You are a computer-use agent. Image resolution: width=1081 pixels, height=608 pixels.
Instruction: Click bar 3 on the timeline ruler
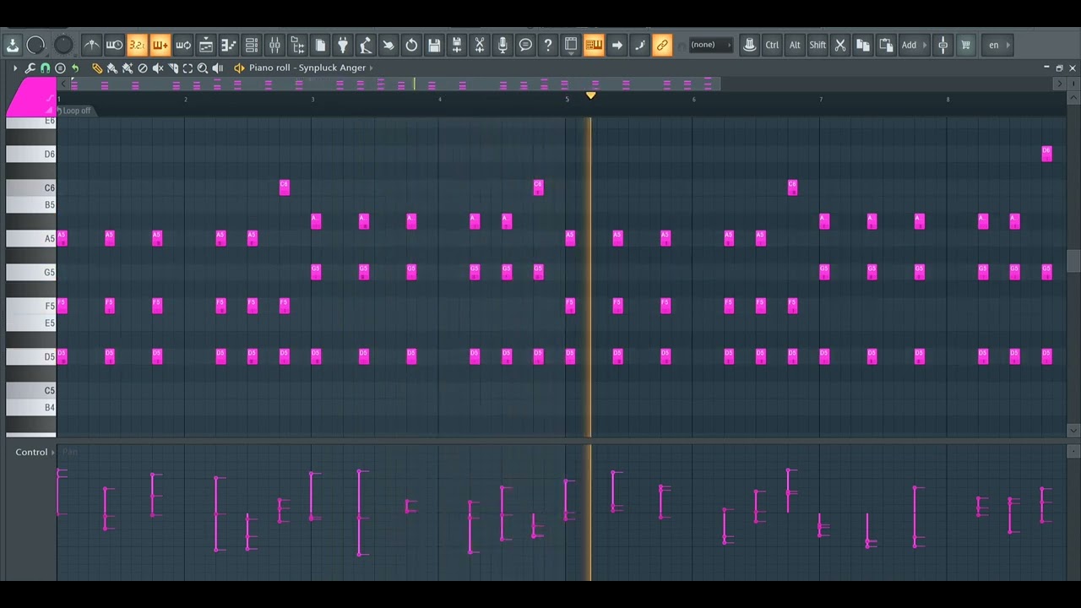click(x=312, y=100)
